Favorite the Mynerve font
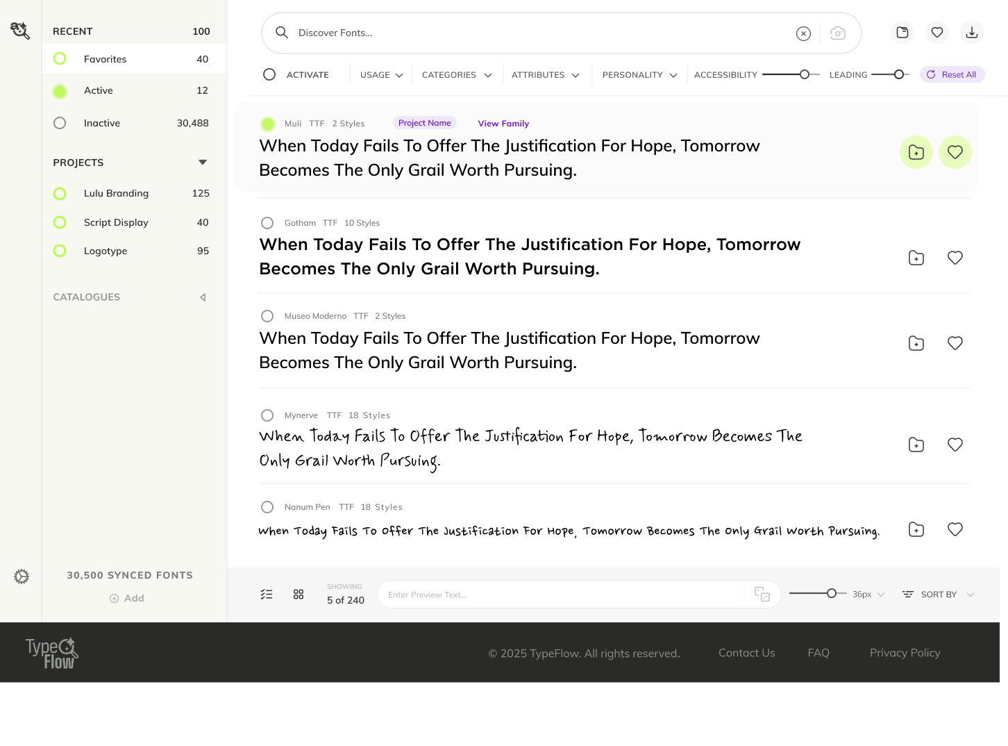The height and width of the screenshot is (746, 1008). (x=955, y=445)
